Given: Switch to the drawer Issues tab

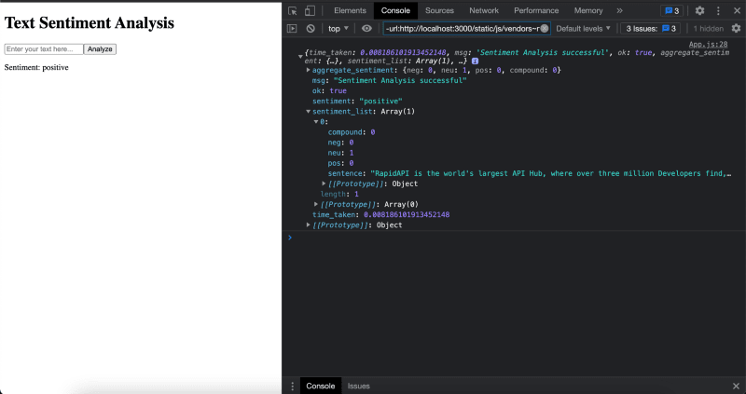Looking at the screenshot, I should click(358, 386).
